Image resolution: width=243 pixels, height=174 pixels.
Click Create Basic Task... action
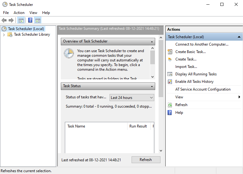191,52
